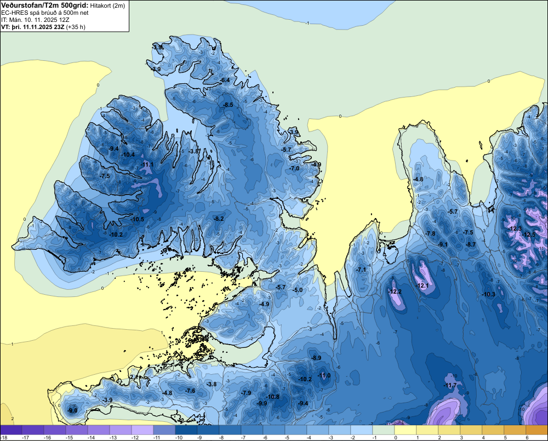
Task: Click the legend swatch between 3 and 4
Action: [x=471, y=430]
